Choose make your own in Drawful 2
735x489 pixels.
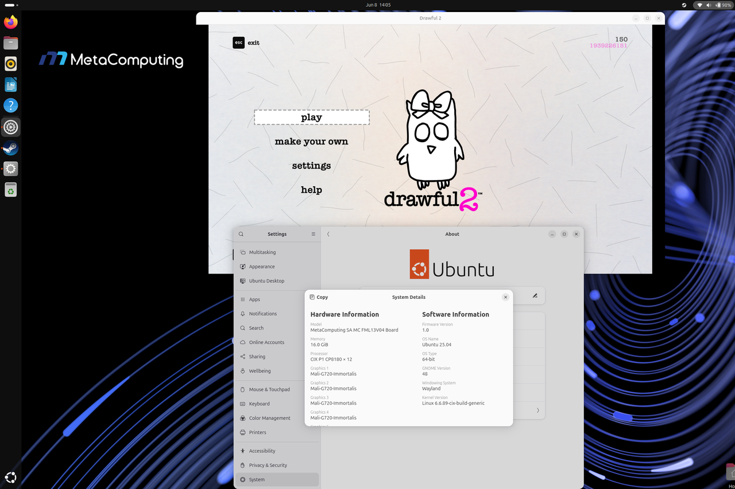click(312, 142)
